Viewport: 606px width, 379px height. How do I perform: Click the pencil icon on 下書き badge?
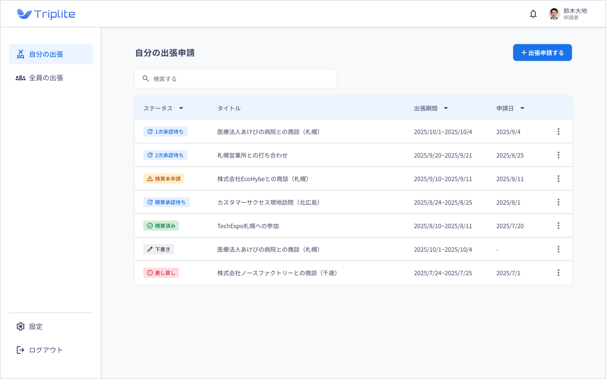pos(150,249)
